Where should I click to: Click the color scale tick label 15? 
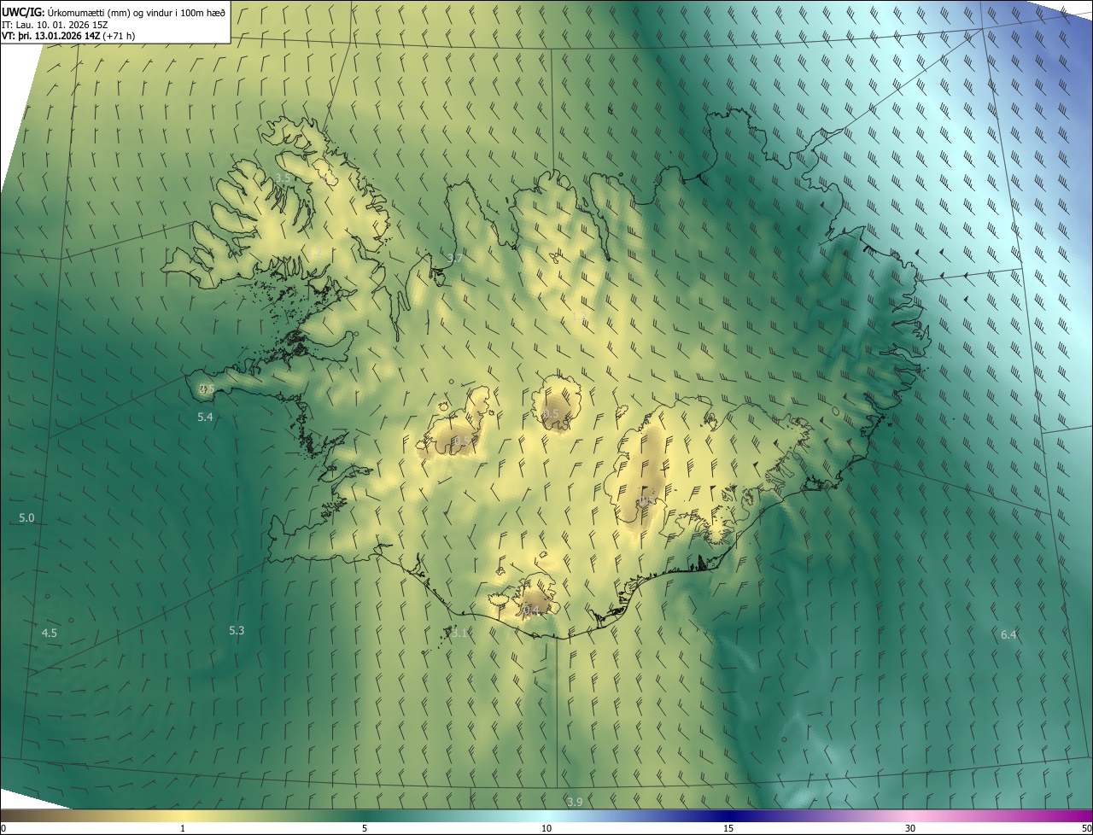click(728, 828)
